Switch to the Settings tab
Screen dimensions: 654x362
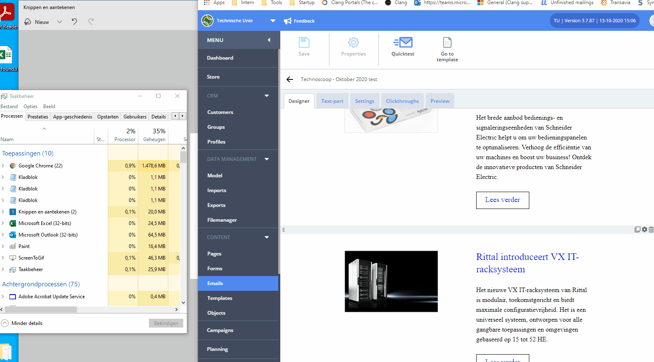point(365,101)
